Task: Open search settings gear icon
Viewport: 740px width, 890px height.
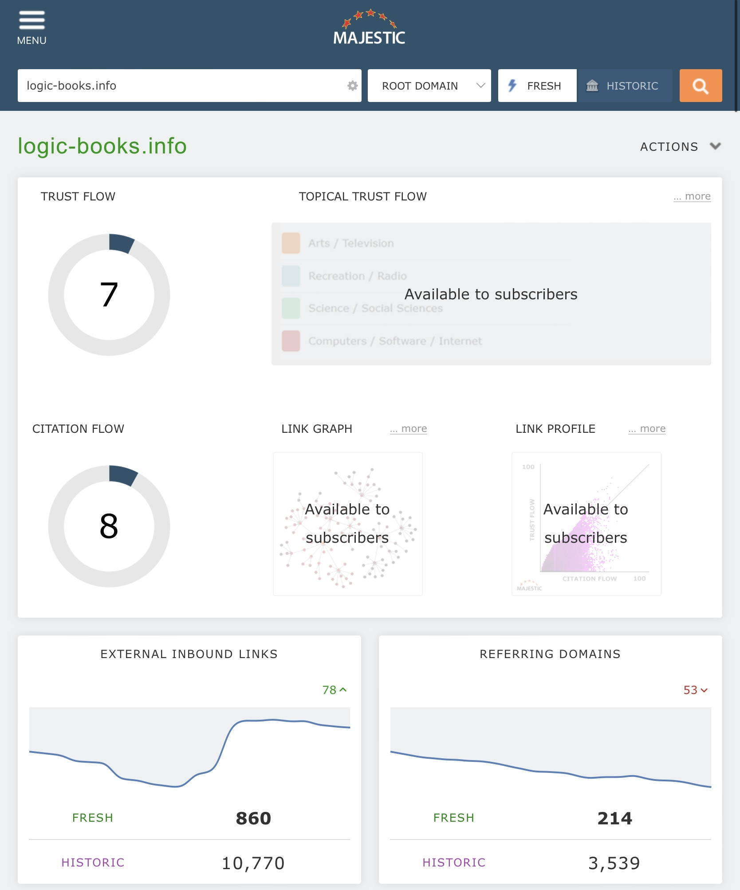Action: coord(352,86)
